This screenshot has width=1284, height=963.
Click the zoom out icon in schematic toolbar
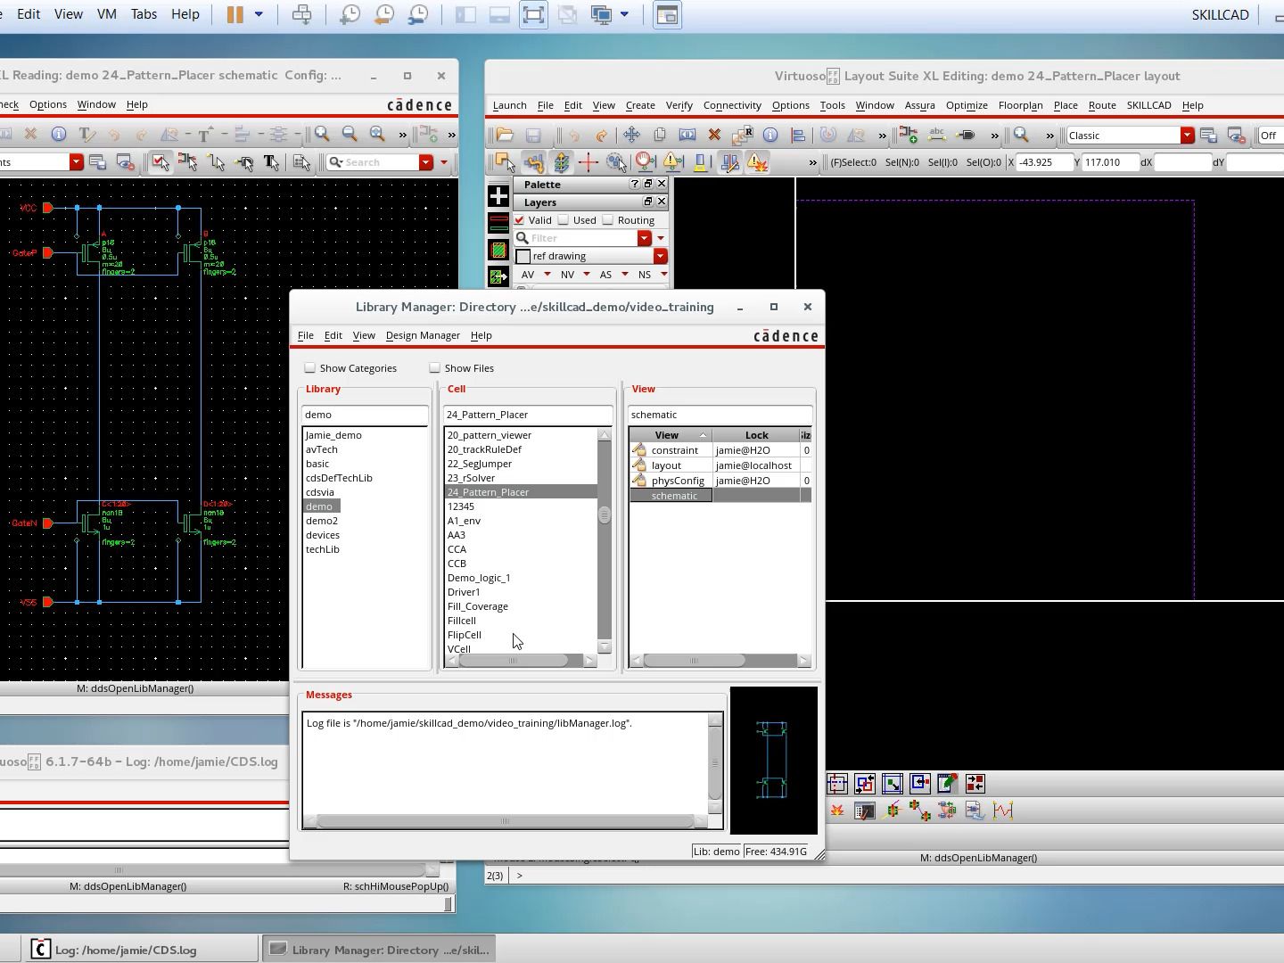tap(350, 134)
